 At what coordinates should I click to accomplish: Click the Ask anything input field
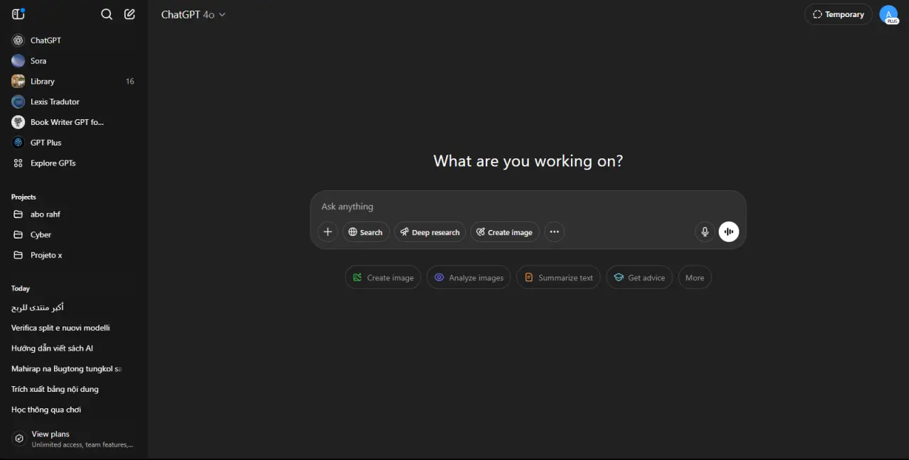(x=528, y=207)
